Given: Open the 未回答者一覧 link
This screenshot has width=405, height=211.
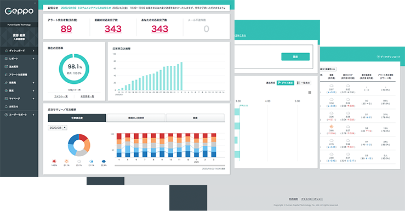Looking at the screenshot, I should coord(87,96).
